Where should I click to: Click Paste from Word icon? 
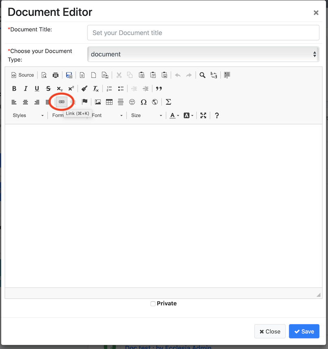tap(164, 75)
